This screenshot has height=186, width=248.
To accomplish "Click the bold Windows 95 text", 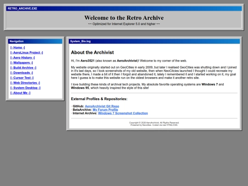I will (80, 88).
